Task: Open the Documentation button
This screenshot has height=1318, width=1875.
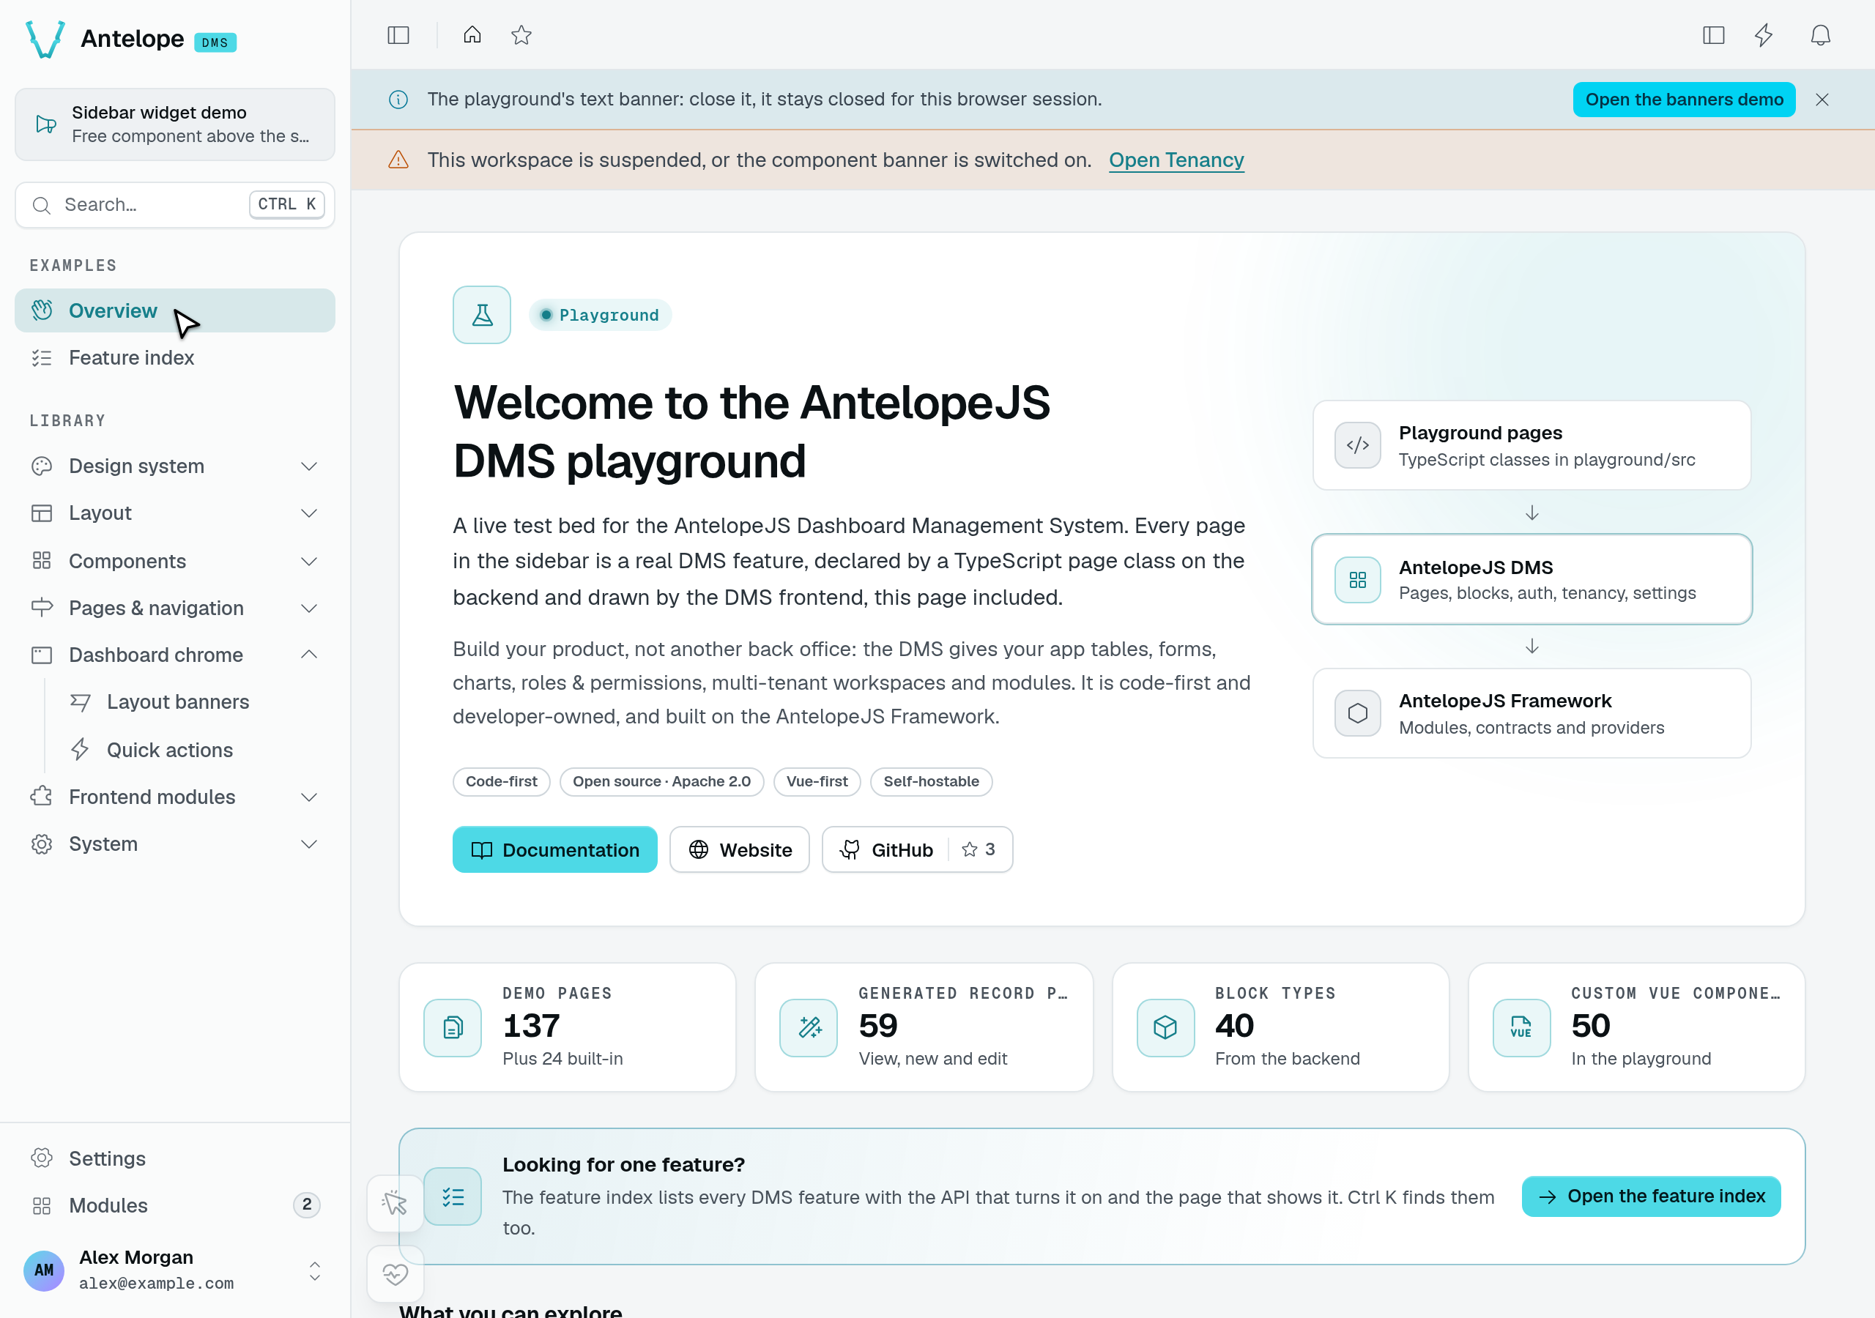Action: click(554, 849)
